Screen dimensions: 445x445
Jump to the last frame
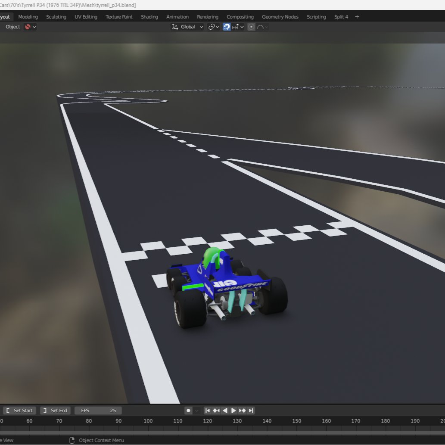click(251, 411)
